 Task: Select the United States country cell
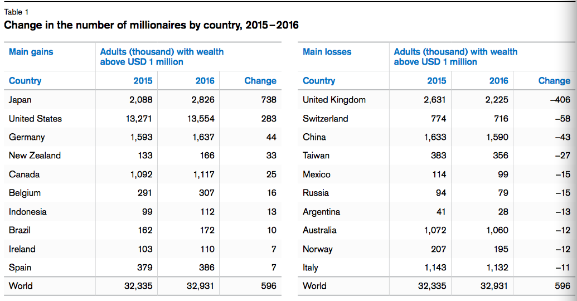point(35,119)
